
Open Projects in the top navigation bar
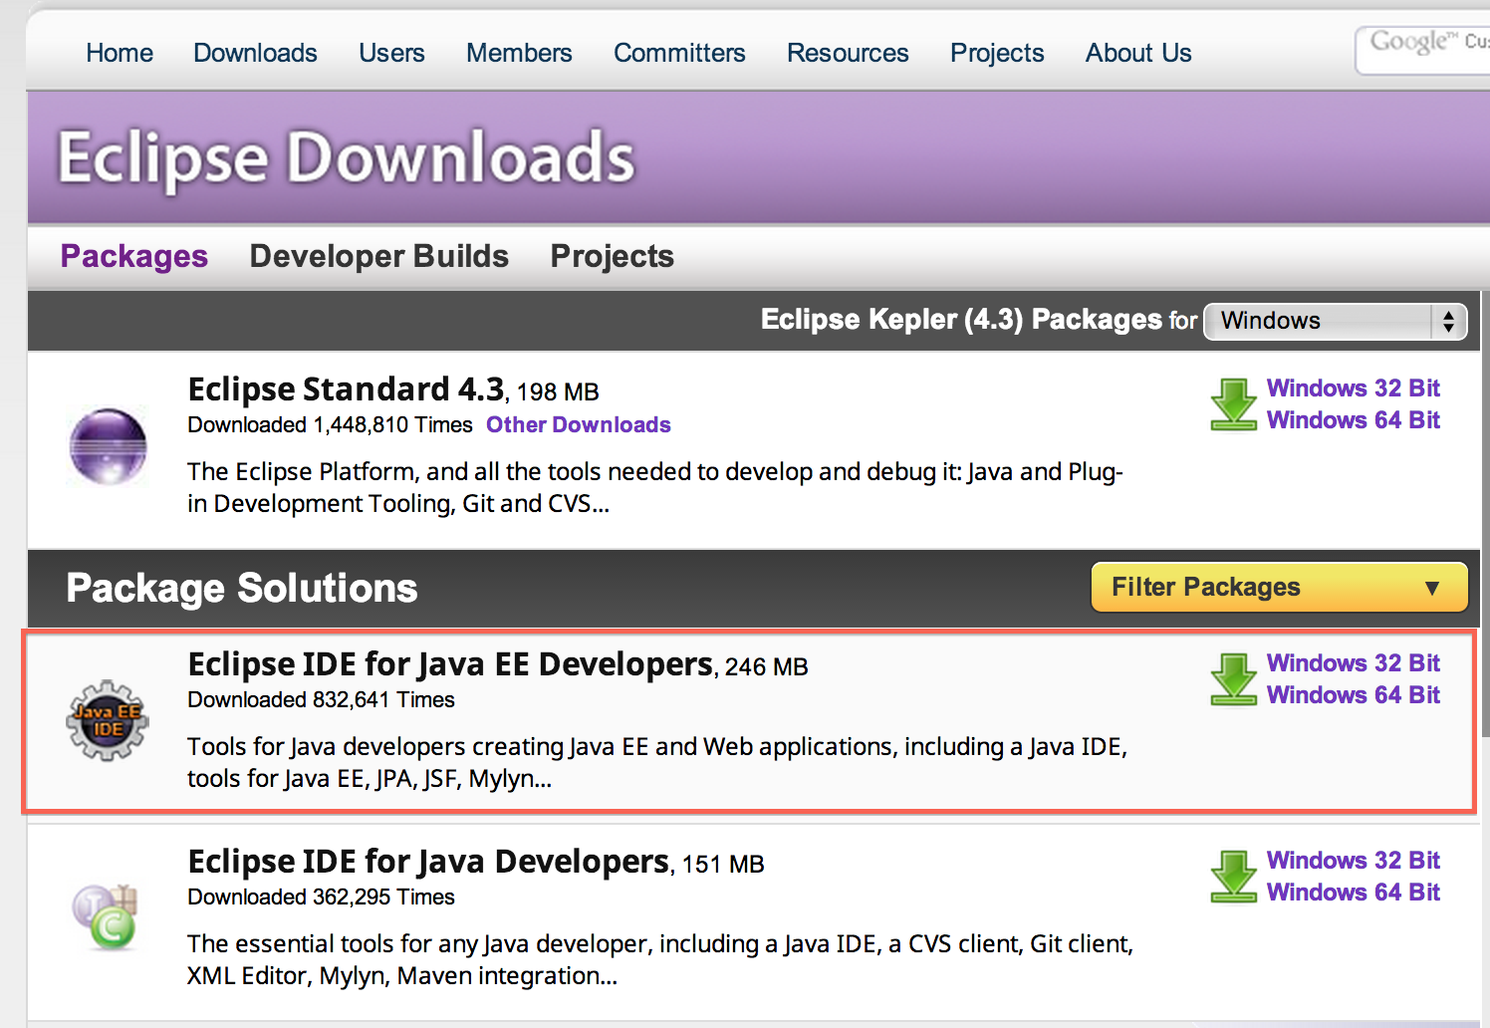pos(997,53)
